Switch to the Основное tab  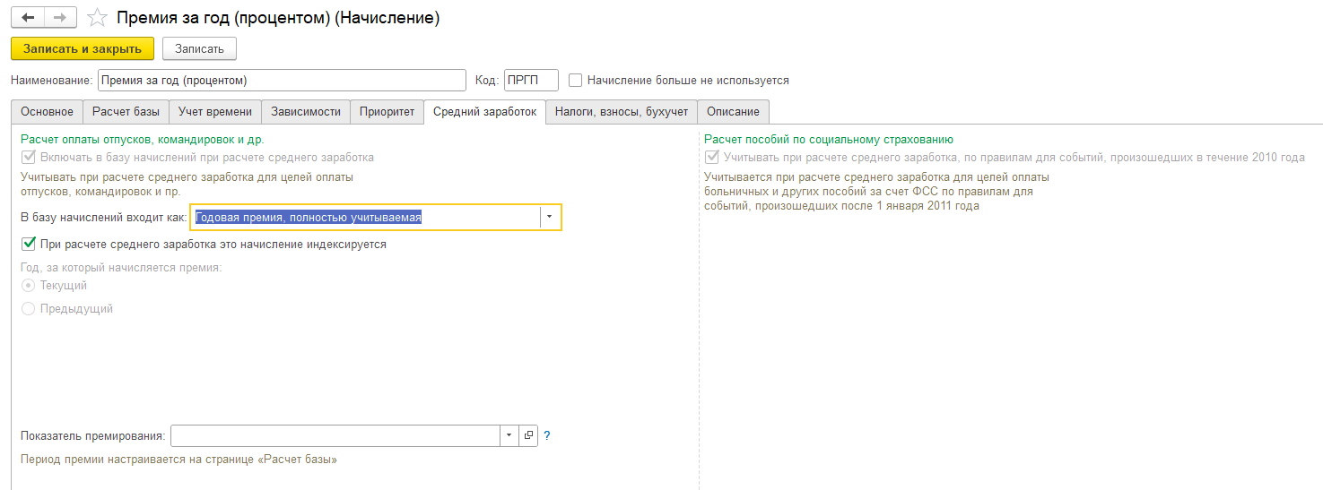coord(47,112)
